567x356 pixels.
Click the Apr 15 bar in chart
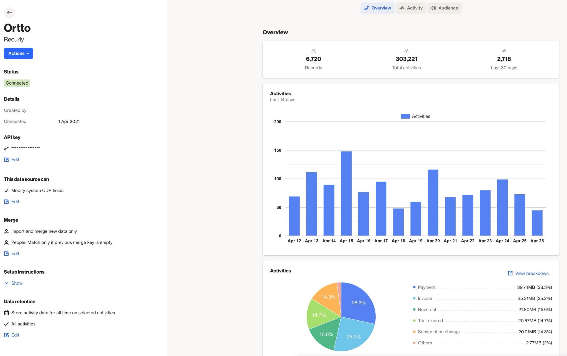click(x=346, y=193)
